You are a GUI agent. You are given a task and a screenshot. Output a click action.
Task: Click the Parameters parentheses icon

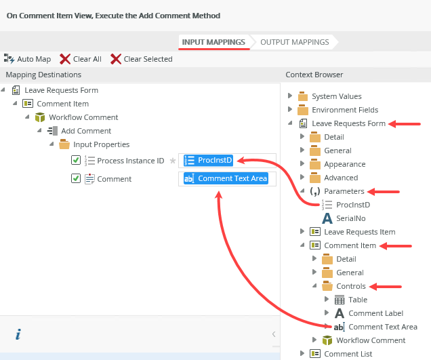[x=315, y=191]
